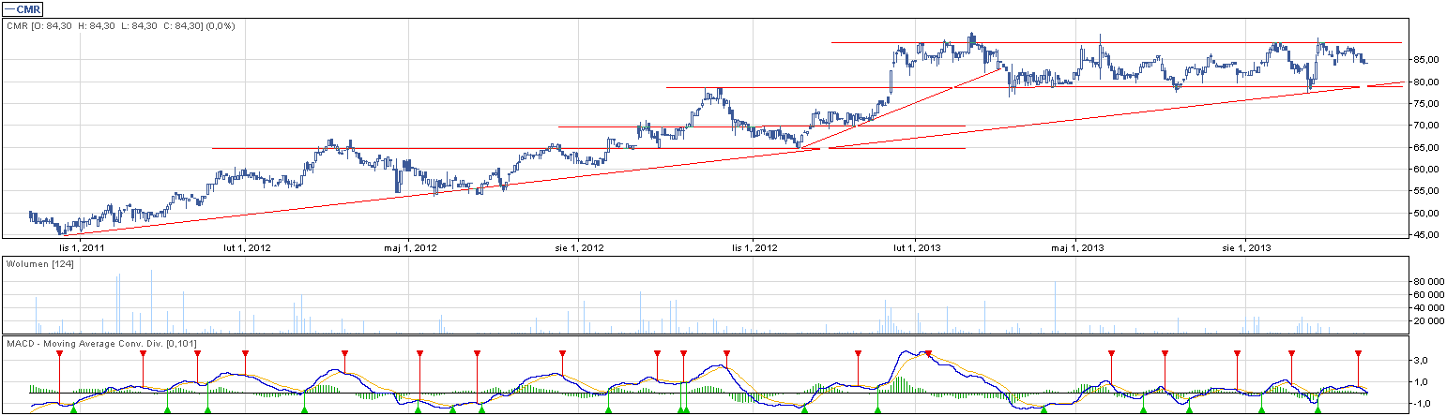Click the "maj 1, 2012" date label
1447x416 pixels.
pos(411,247)
